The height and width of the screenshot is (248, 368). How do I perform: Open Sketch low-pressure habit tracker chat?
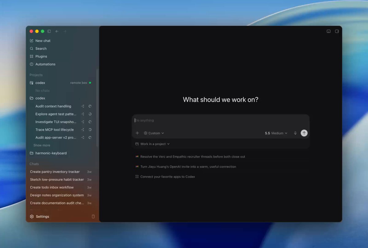click(57, 179)
